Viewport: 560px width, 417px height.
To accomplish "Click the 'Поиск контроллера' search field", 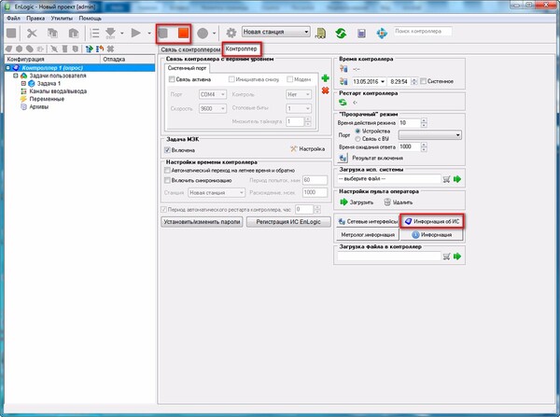I will [423, 32].
